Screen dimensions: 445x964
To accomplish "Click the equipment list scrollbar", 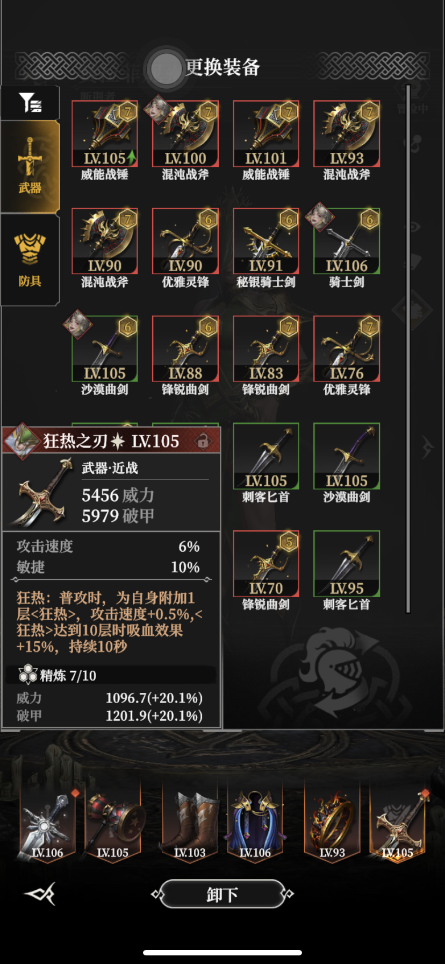I will click(408, 349).
